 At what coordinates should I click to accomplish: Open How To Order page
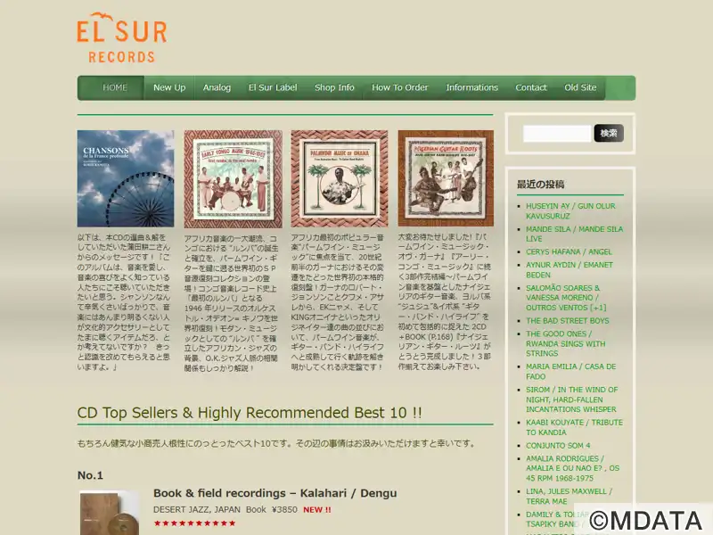pyautogui.click(x=399, y=87)
